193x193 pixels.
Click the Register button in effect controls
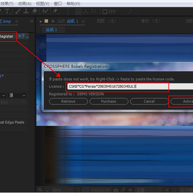click(x=6, y=36)
